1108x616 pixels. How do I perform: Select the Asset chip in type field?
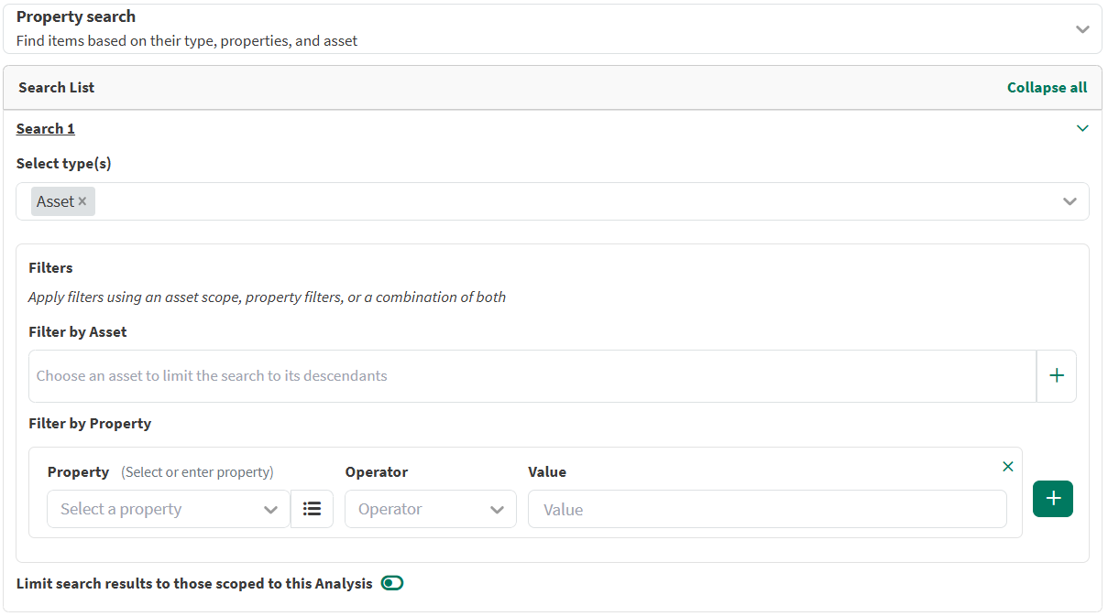pyautogui.click(x=55, y=201)
